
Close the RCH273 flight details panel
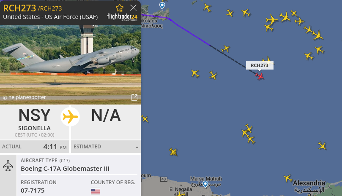[x=133, y=8]
